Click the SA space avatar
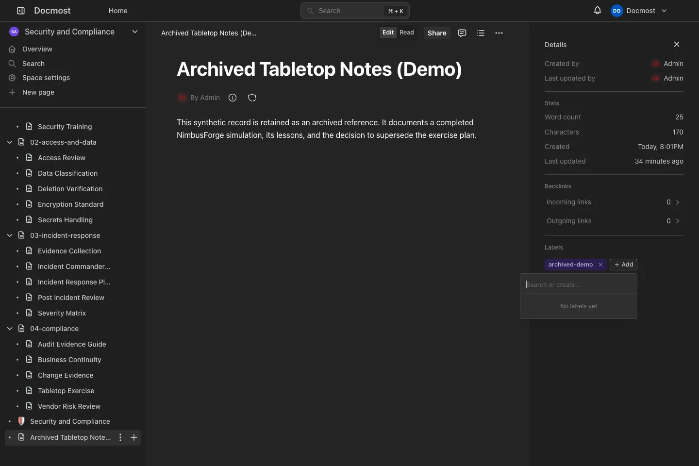 pyautogui.click(x=14, y=32)
